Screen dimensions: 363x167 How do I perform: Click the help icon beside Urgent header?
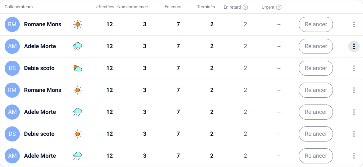tap(279, 7)
